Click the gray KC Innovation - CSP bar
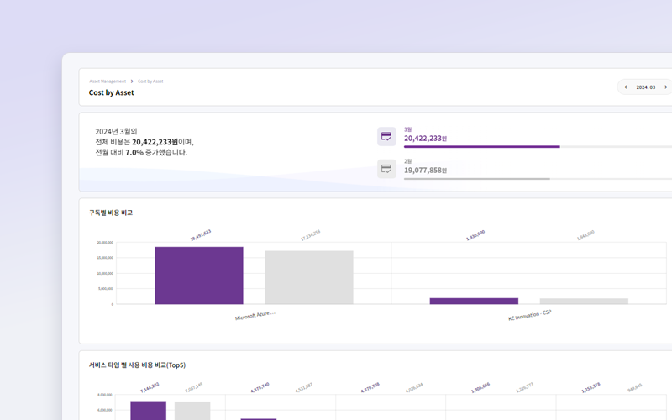 (x=584, y=302)
